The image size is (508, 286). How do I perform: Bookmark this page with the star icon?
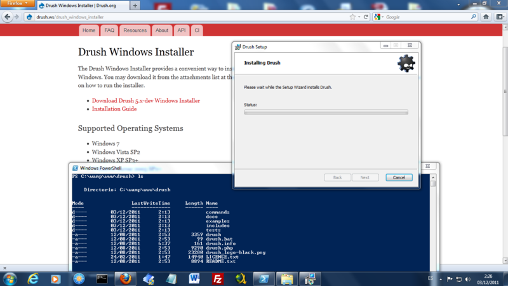coord(352,17)
